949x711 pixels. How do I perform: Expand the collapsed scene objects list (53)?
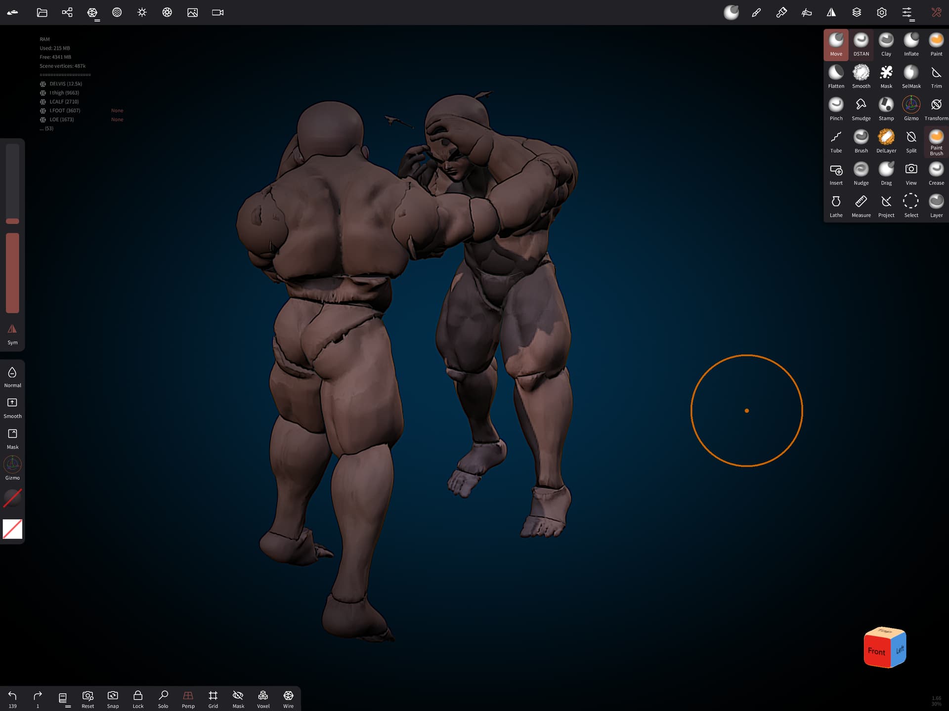click(46, 128)
